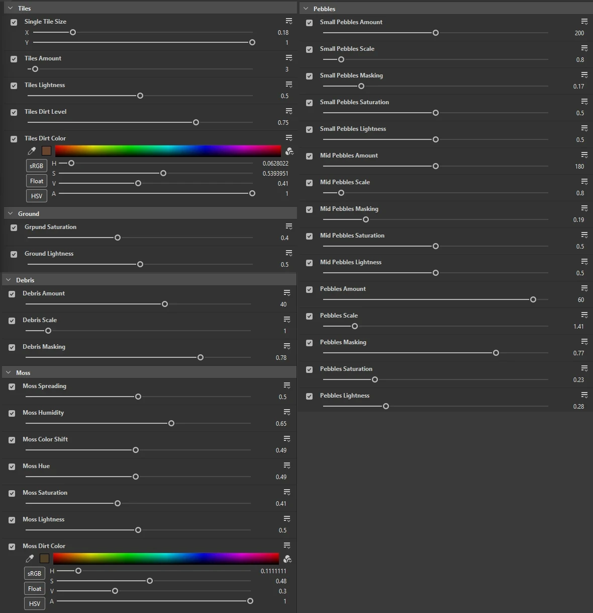This screenshot has width=593, height=613.
Task: Click the Tiles Dirt Color hue spectrum bar
Action: point(168,151)
